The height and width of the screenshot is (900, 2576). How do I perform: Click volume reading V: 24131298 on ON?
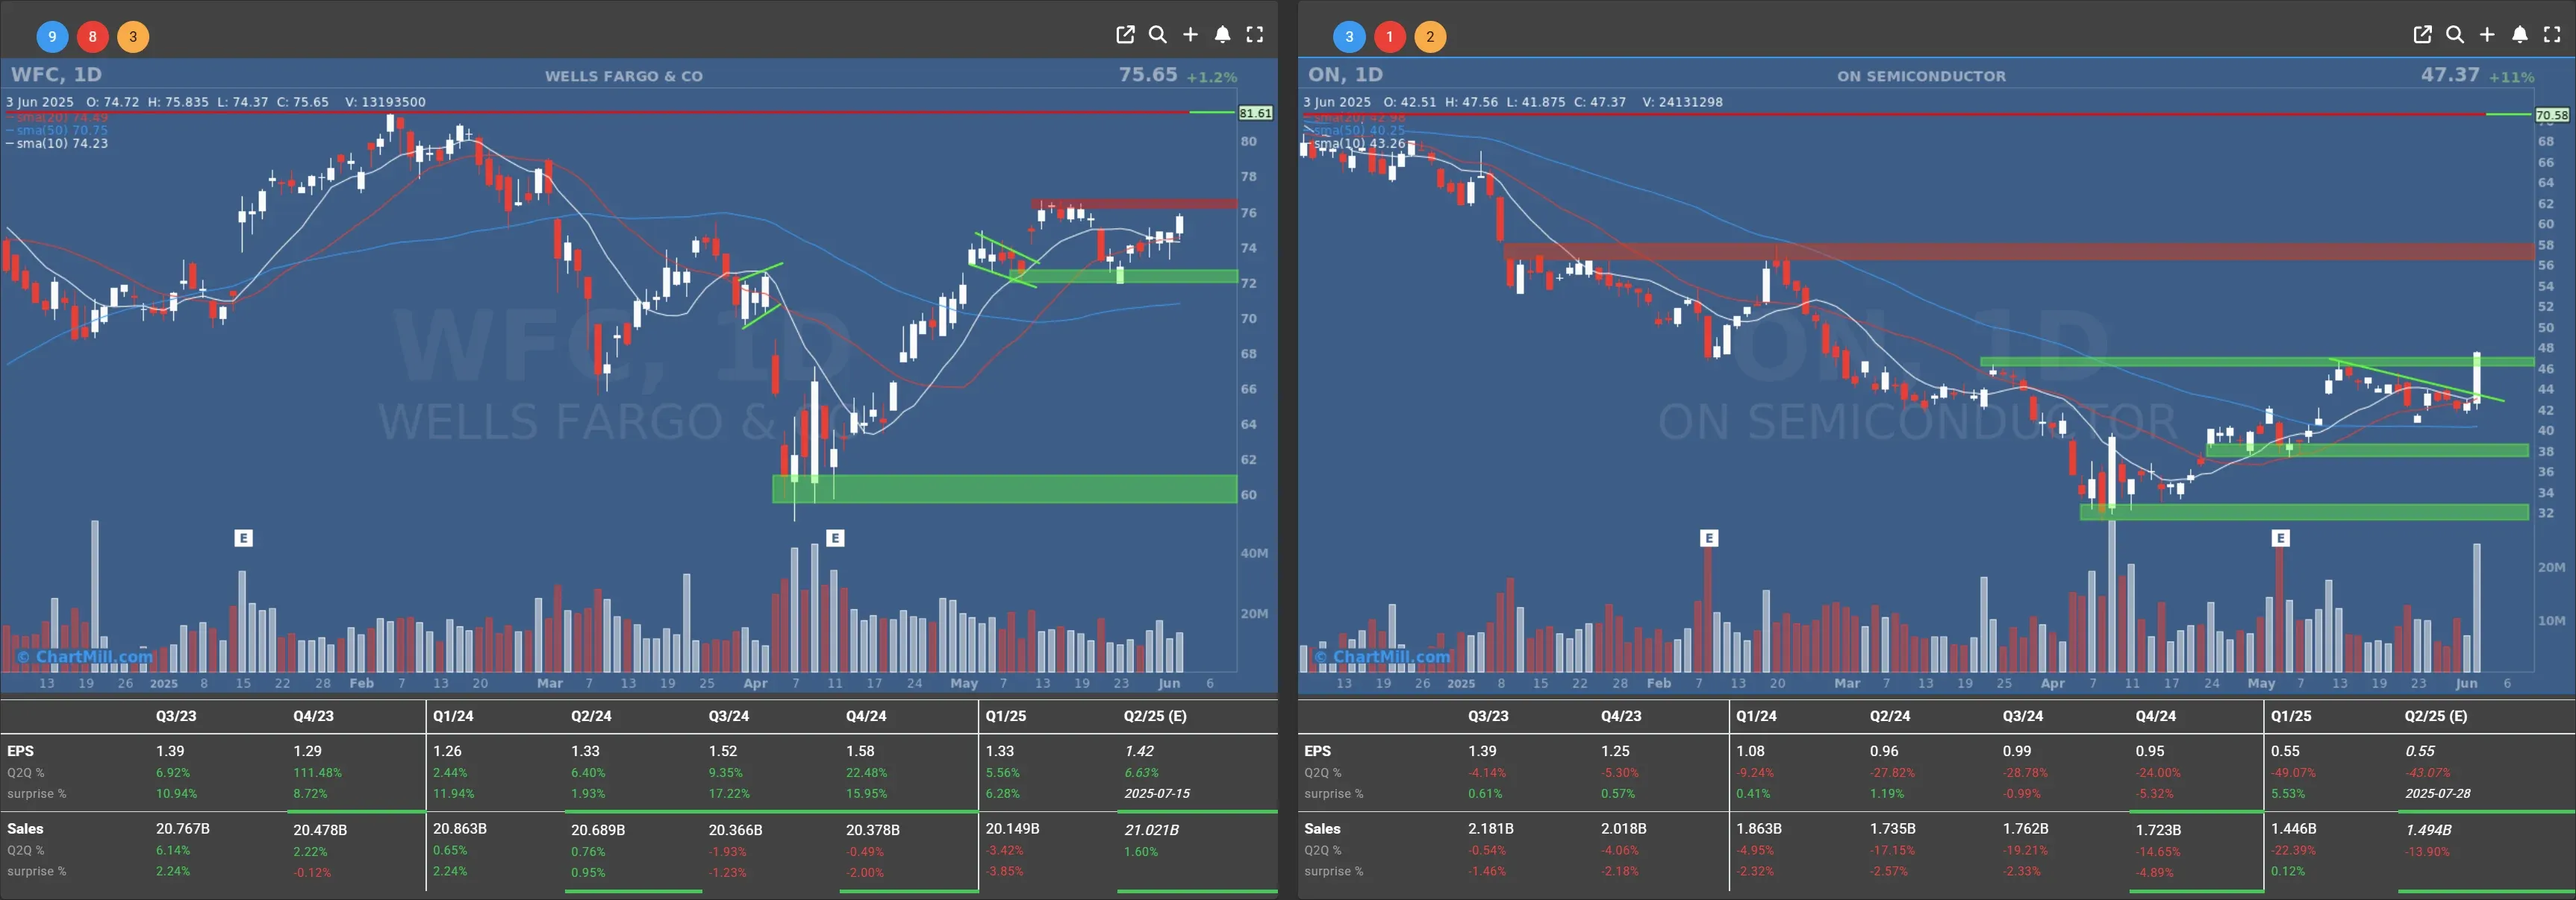pos(1682,102)
